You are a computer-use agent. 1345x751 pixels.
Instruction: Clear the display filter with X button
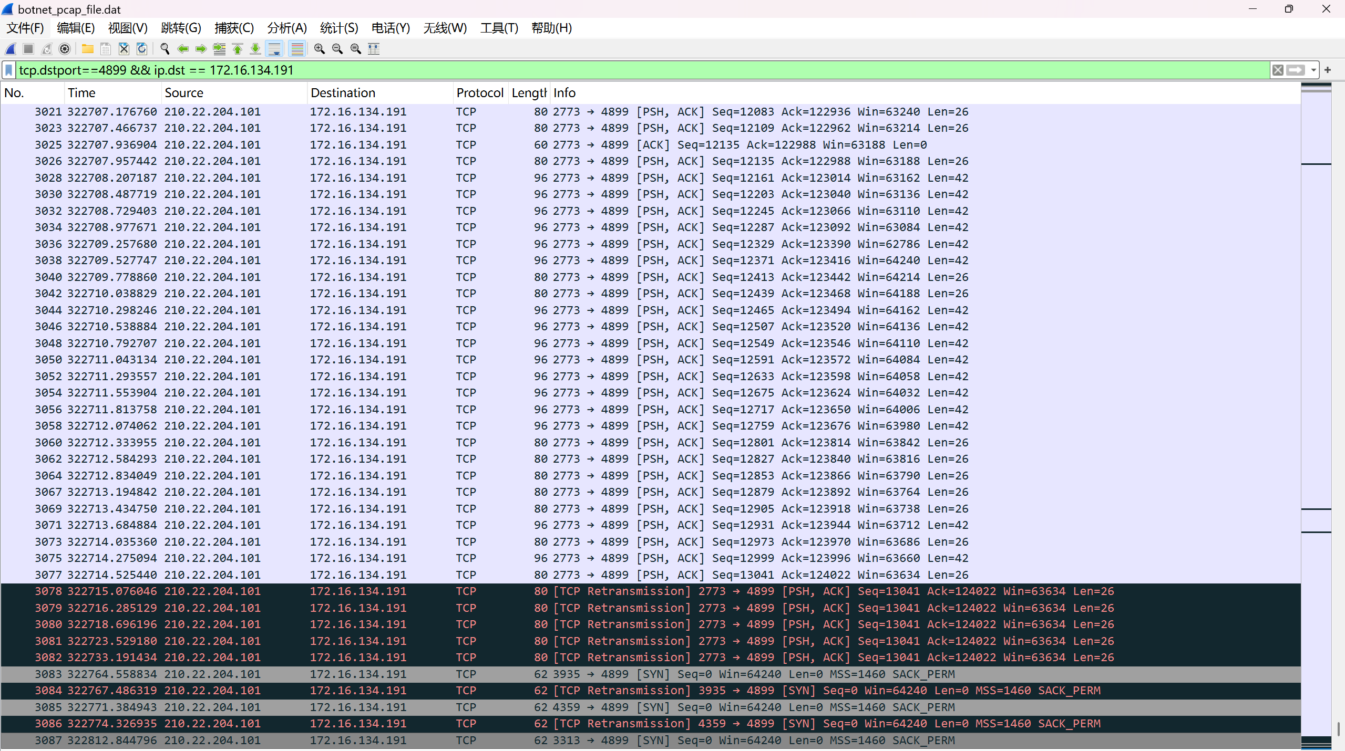coord(1278,70)
